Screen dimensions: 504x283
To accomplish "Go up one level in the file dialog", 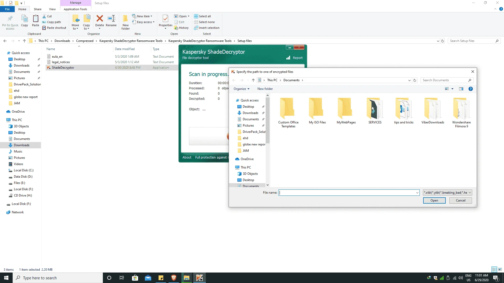I will tap(253, 80).
